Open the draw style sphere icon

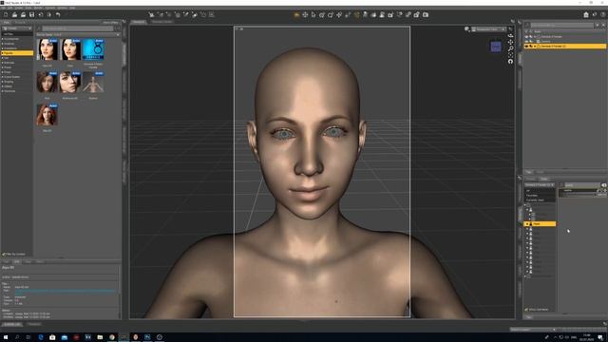click(466, 29)
